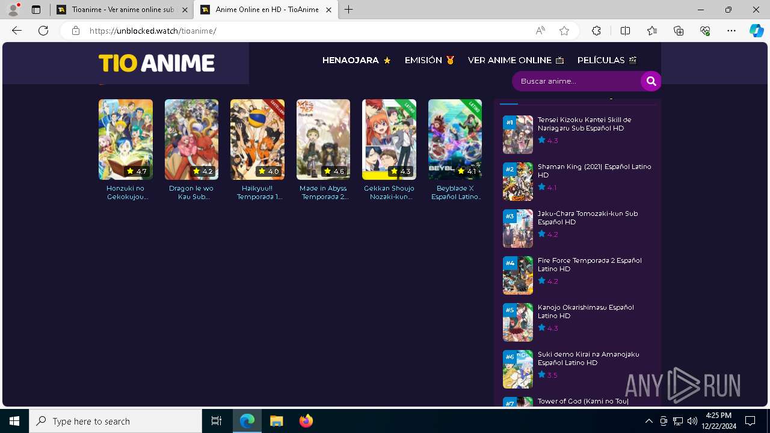Click #1 ranked anime thumbnail
The height and width of the screenshot is (433, 770).
point(518,135)
